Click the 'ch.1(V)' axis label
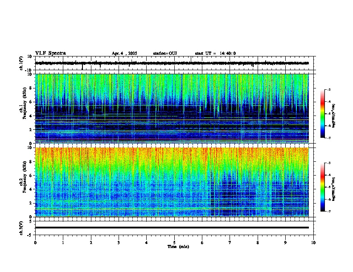The height and width of the screenshot is (272, 353). tap(21, 63)
